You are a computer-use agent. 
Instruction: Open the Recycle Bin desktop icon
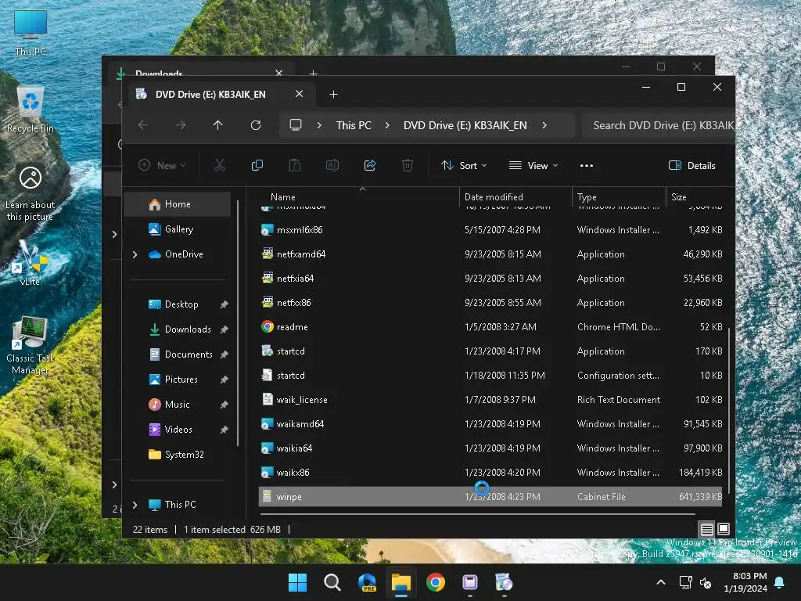click(31, 110)
